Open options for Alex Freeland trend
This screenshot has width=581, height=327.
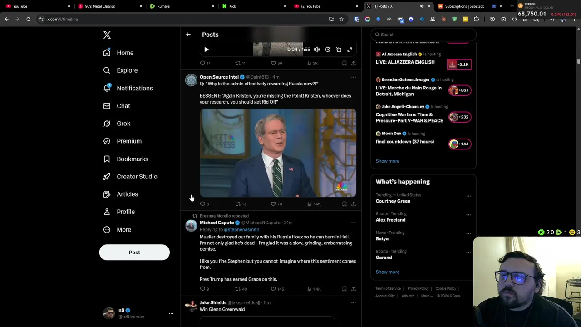(x=468, y=215)
